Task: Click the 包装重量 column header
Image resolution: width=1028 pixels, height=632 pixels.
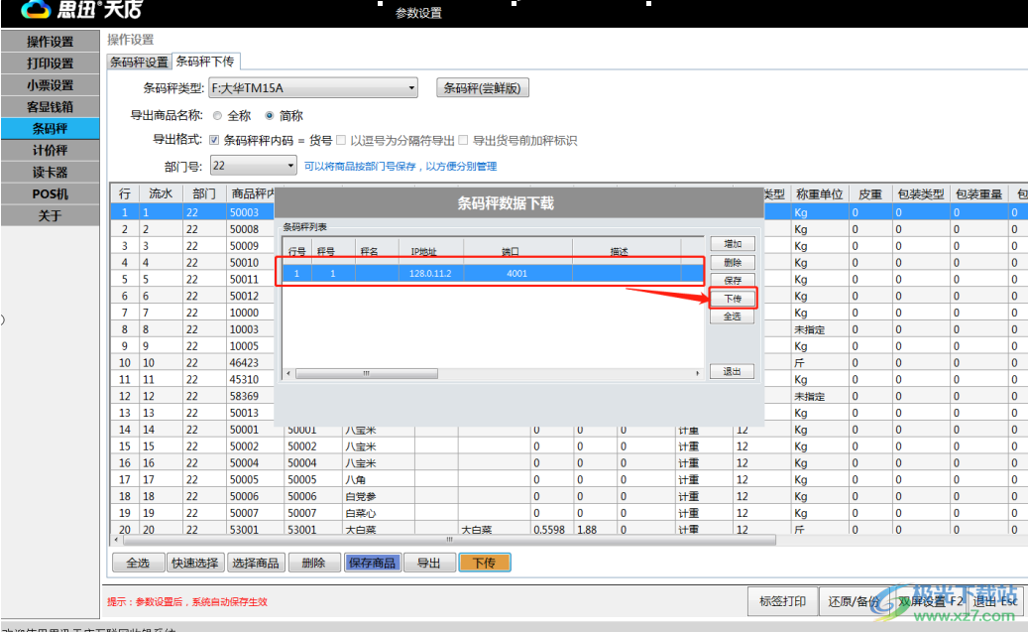Action: point(978,194)
